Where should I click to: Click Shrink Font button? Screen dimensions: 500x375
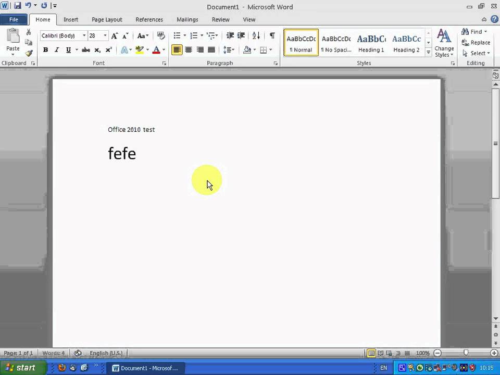click(126, 36)
